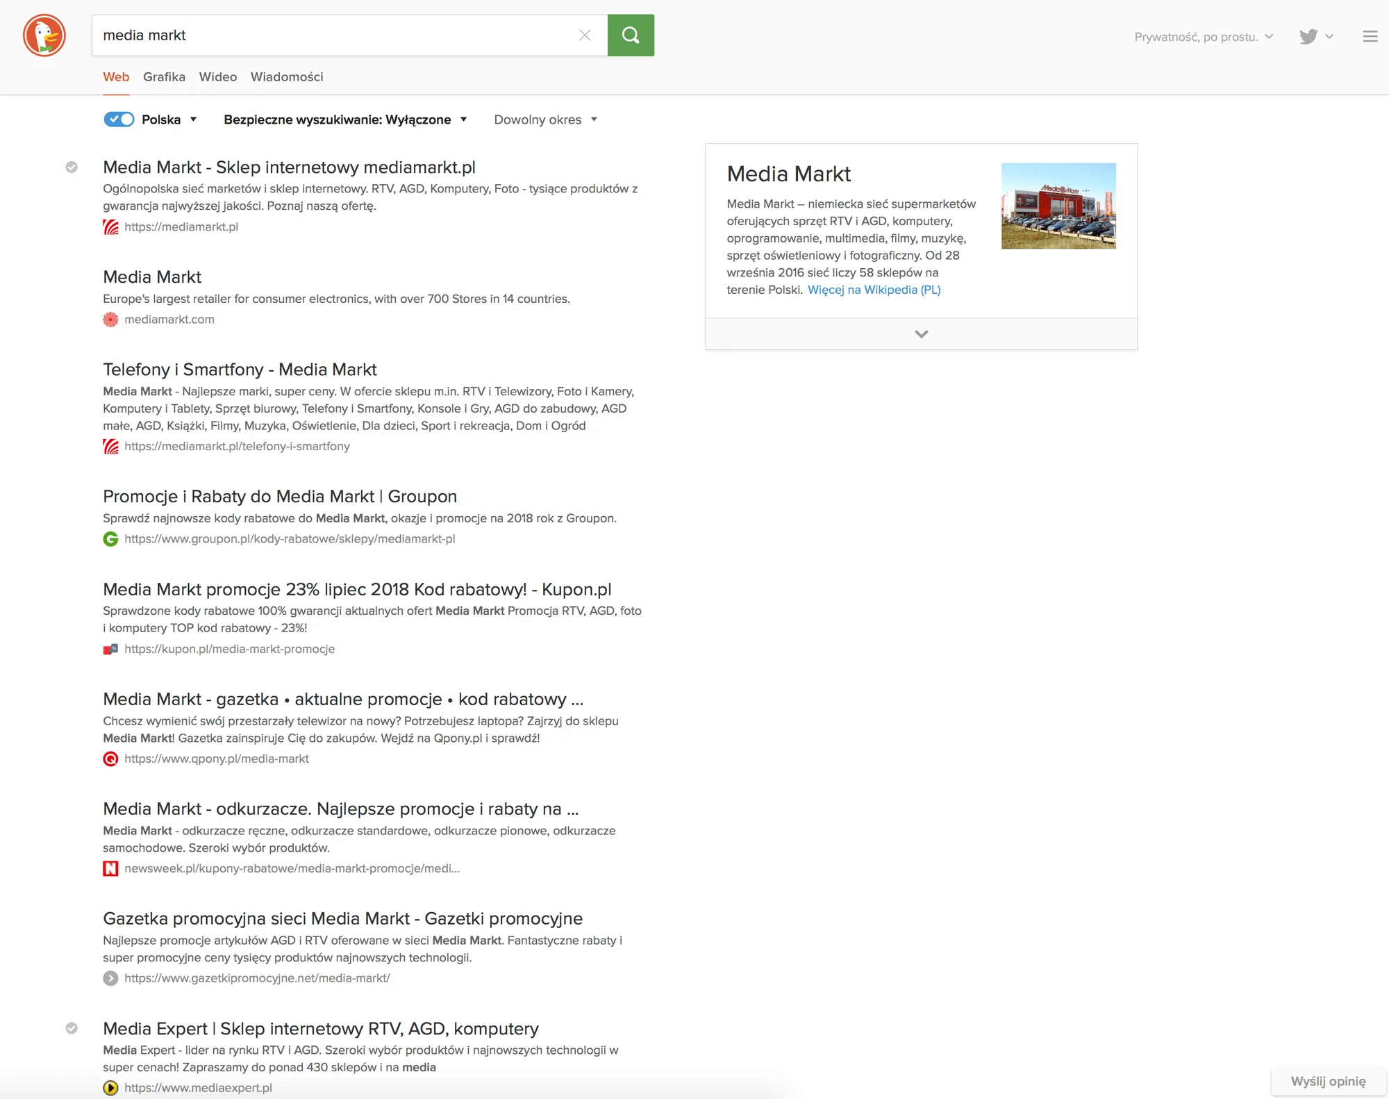The height and width of the screenshot is (1099, 1389).
Task: Clear the search box with the X
Action: coord(585,35)
